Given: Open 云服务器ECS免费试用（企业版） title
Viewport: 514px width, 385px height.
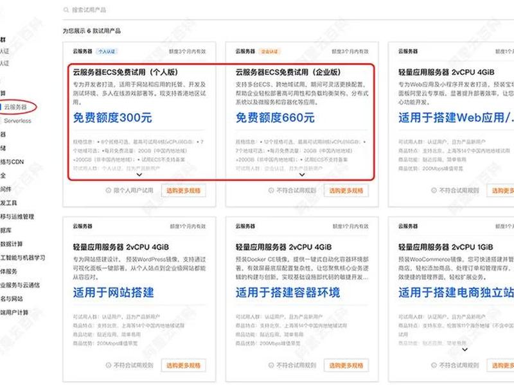Looking at the screenshot, I should (x=288, y=72).
